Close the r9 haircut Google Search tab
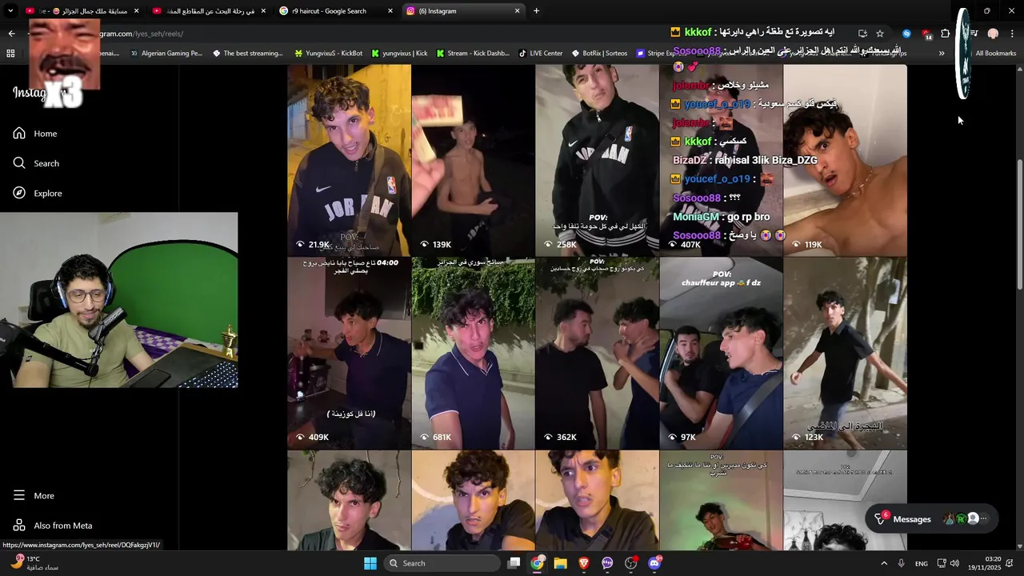Screen dimensions: 1024x576 pyautogui.click(x=390, y=10)
